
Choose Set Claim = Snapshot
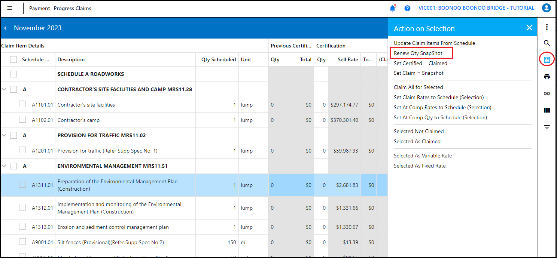pos(418,73)
